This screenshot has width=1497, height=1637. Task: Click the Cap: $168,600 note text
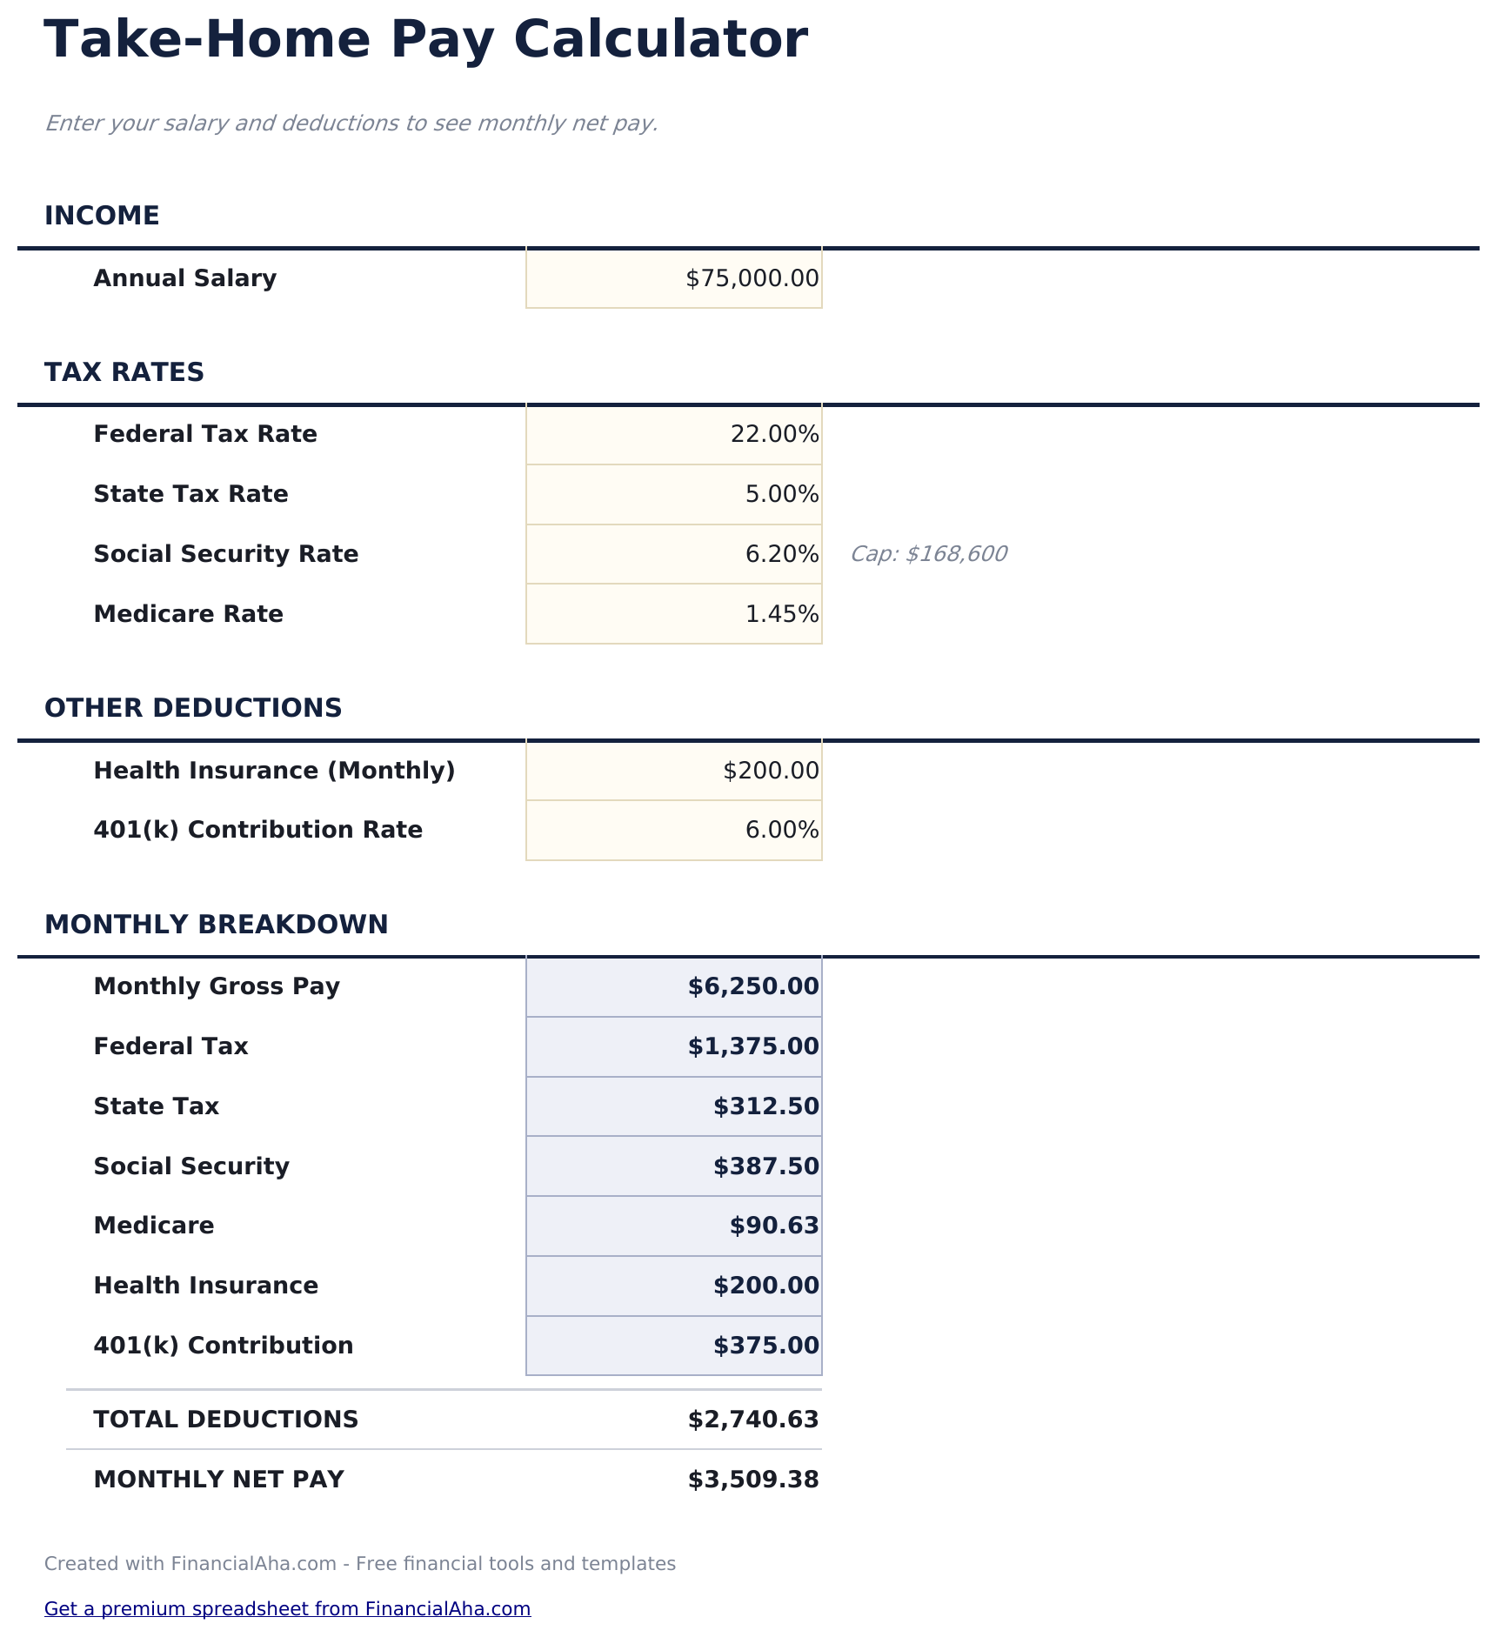coord(928,554)
